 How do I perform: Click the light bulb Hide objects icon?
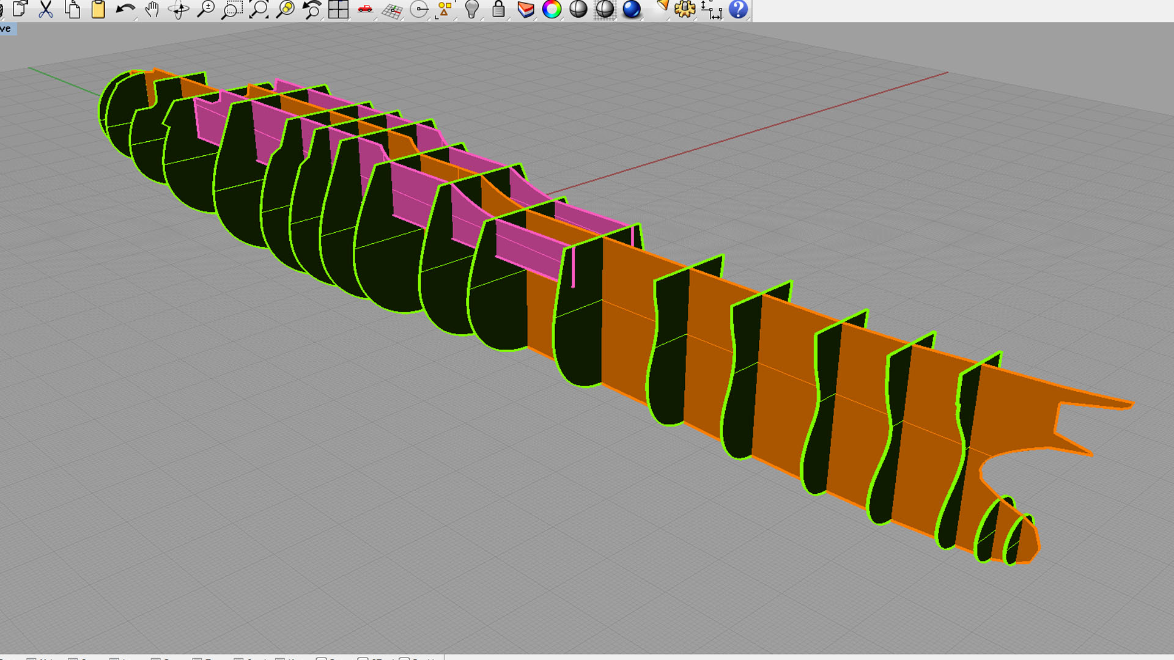click(471, 9)
